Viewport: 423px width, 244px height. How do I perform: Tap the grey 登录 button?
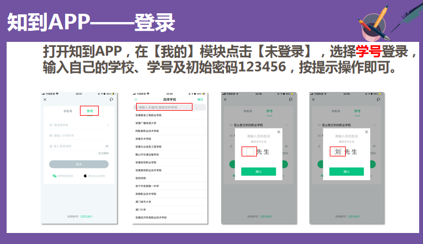pos(79,164)
